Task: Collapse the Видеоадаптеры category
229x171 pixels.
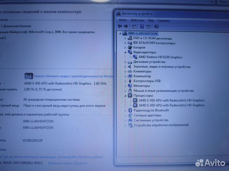Action: [125, 53]
